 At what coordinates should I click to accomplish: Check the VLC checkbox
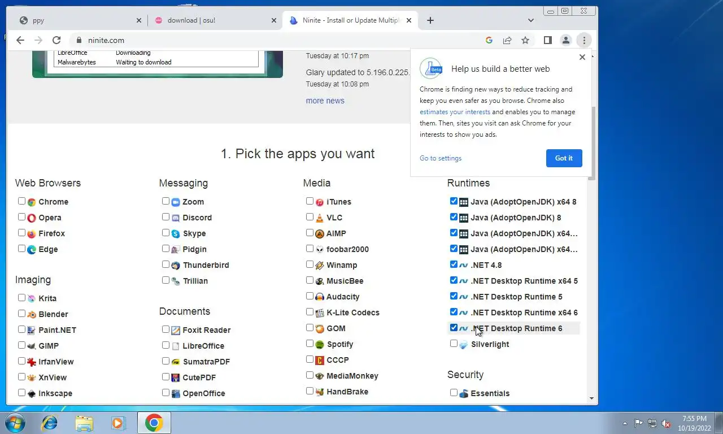(x=310, y=217)
